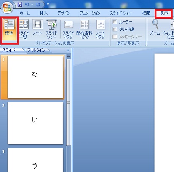Screen dimensions: 174x172
Task: Enable the グリッド線 checkbox
Action: tap(115, 29)
